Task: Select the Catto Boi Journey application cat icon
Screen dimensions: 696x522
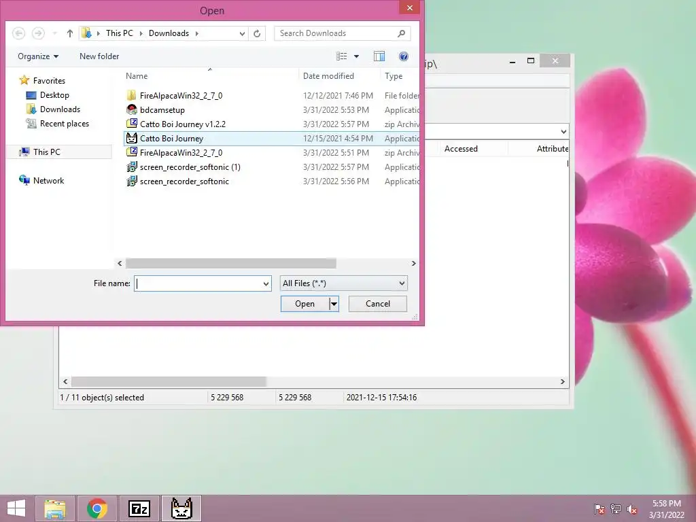Action: click(131, 138)
